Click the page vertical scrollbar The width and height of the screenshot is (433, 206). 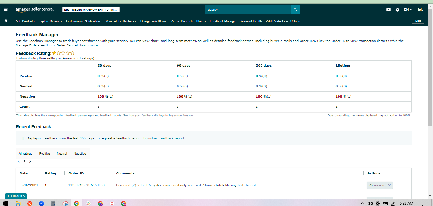click(x=430, y=68)
